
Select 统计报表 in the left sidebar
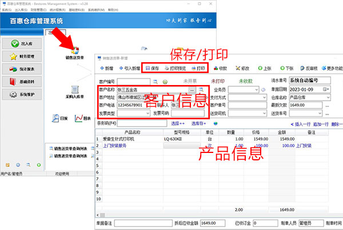click(x=22, y=69)
